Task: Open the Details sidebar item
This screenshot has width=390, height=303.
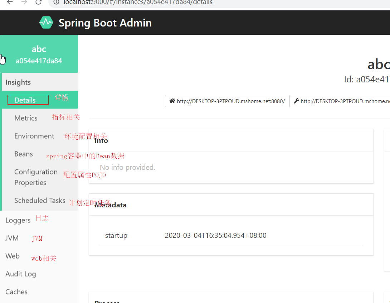Action: 25,100
